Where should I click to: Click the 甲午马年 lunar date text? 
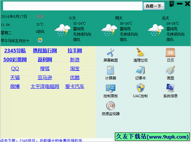[x=15, y=41]
